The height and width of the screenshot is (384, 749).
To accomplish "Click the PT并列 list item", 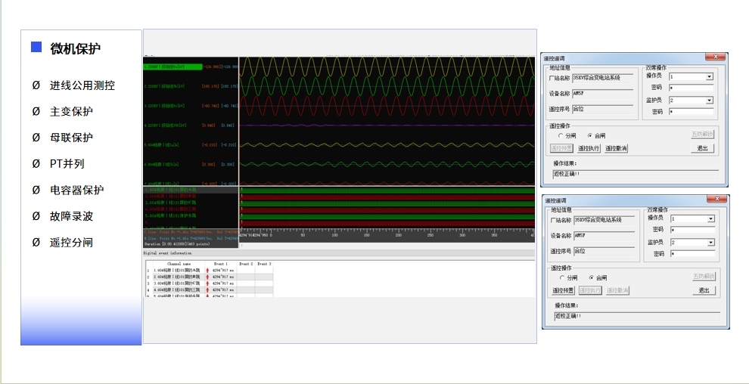I will (x=67, y=163).
